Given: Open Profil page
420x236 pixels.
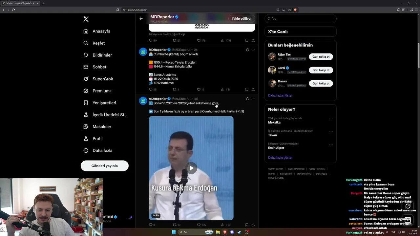Looking at the screenshot, I should [x=93, y=138].
